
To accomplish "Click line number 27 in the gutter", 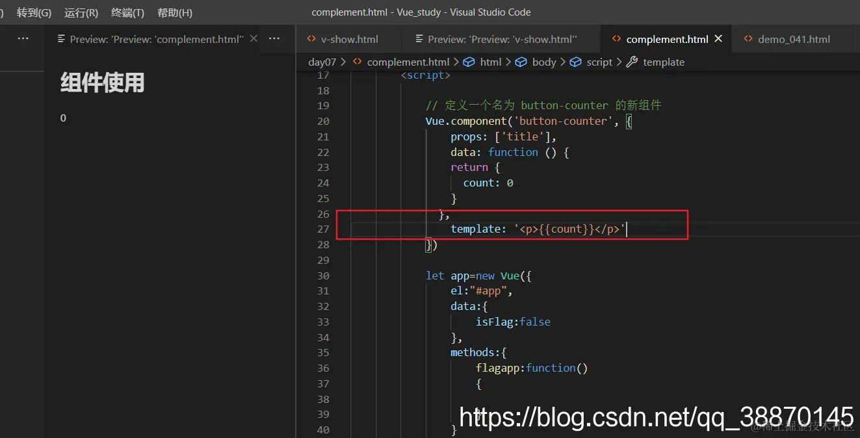I will coord(323,229).
